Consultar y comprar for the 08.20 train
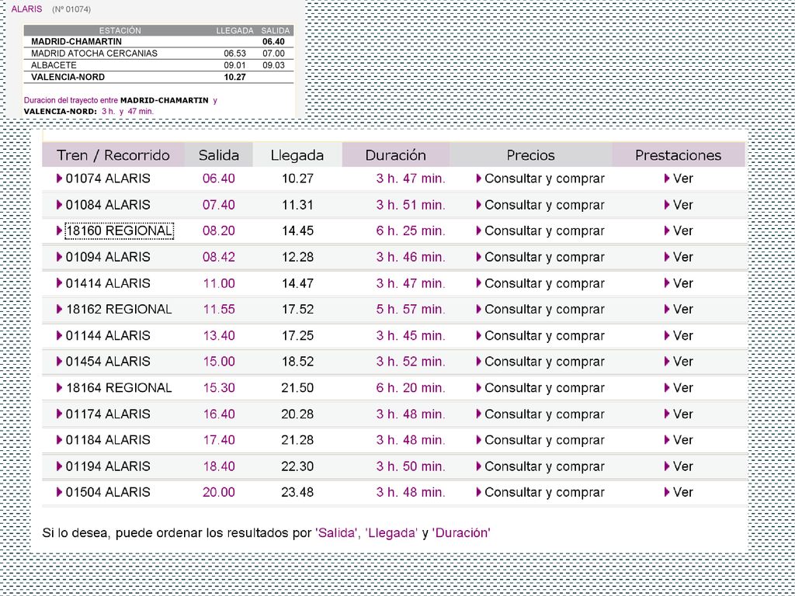Screen dimensions: 795x596 (x=544, y=230)
